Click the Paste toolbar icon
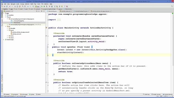174x98 pixels. [20, 7]
